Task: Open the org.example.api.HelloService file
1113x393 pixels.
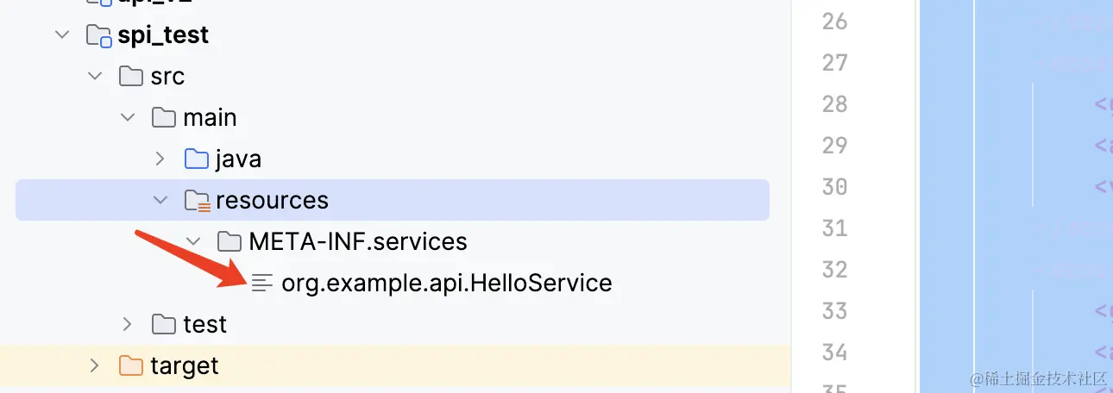Action: point(446,283)
